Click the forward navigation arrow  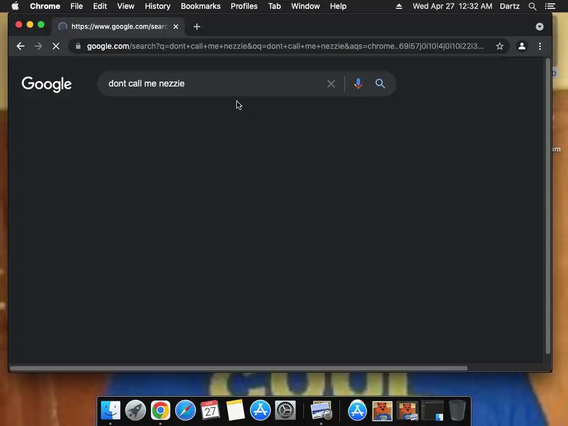click(x=38, y=46)
